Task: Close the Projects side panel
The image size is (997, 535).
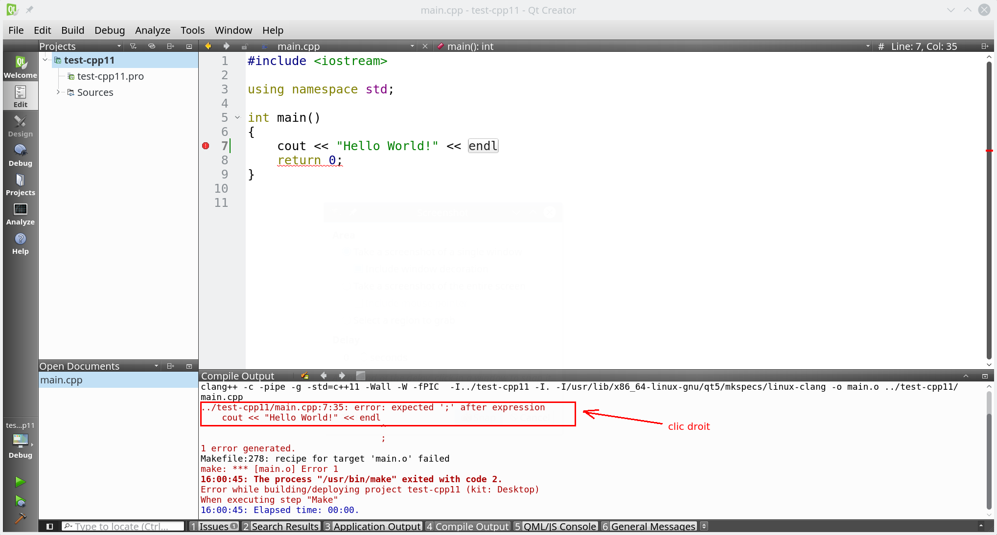Action: coord(189,46)
